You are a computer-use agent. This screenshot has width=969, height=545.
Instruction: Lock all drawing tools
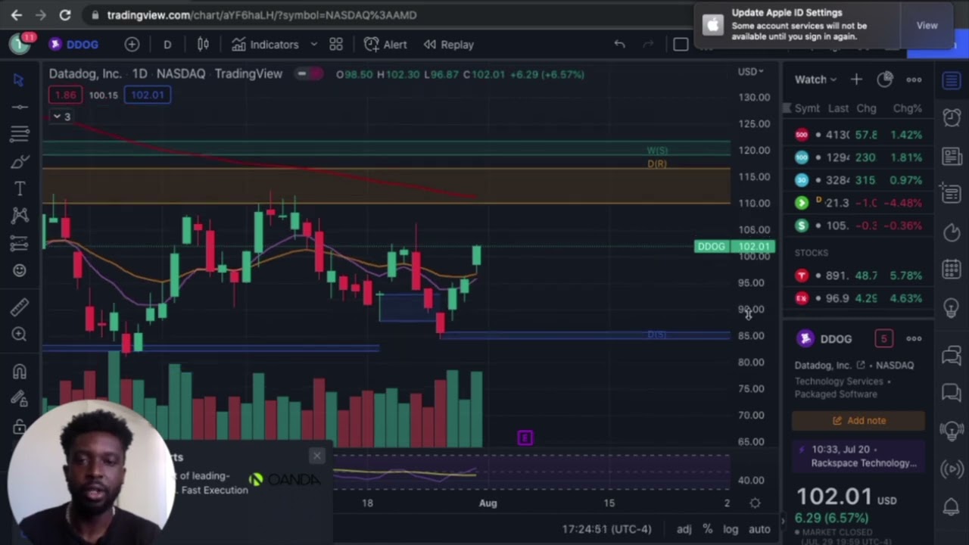19,427
